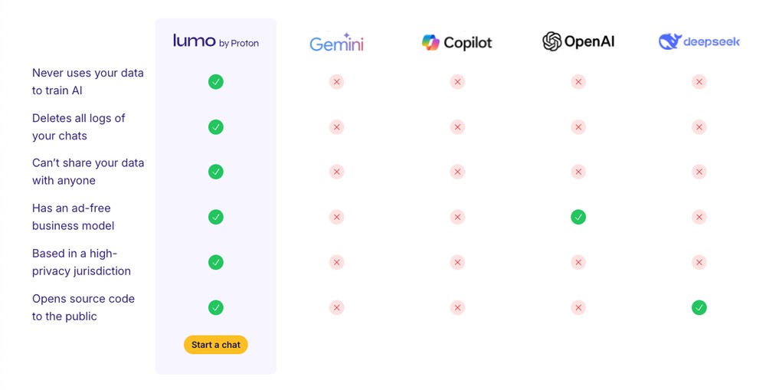
Task: Click OpenAI's green check for ad-free business model
Action: point(578,217)
